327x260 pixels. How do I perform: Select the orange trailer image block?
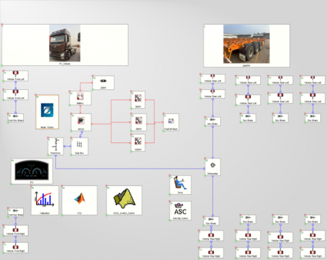[x=247, y=46]
